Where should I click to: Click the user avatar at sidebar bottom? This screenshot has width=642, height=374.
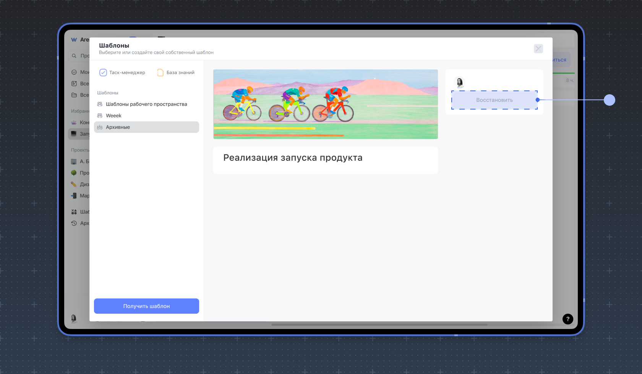coord(74,318)
